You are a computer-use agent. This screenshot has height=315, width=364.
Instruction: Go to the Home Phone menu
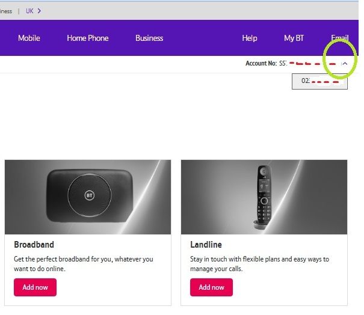point(88,38)
